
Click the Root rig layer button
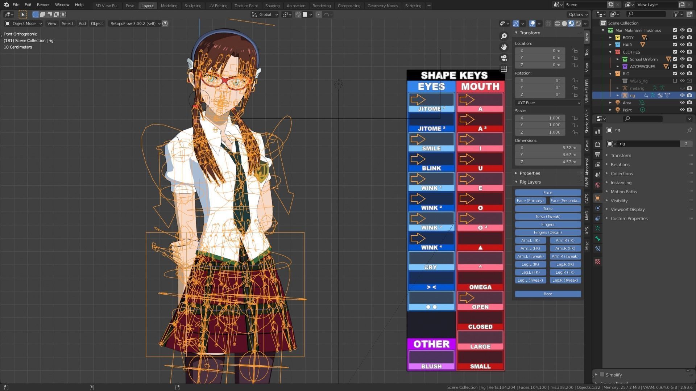tap(548, 294)
